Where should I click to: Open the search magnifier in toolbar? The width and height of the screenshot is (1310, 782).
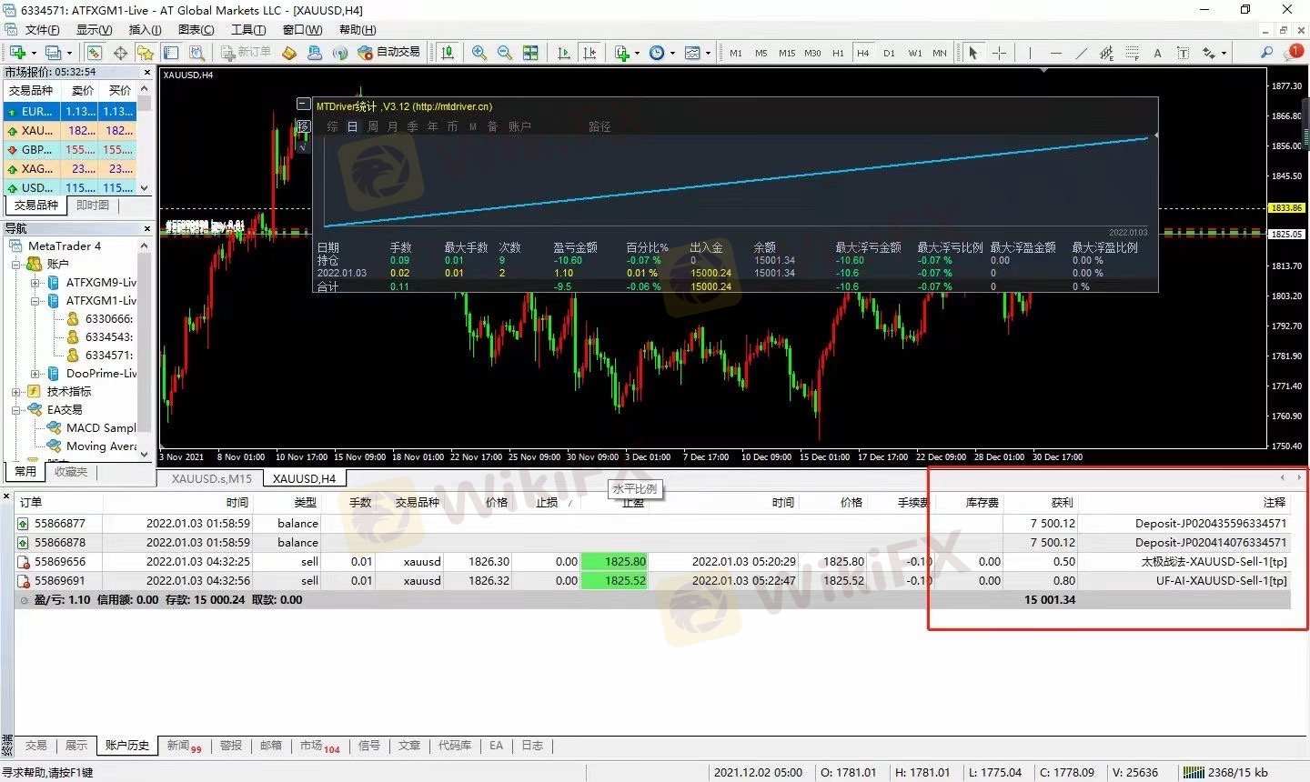(x=1265, y=53)
